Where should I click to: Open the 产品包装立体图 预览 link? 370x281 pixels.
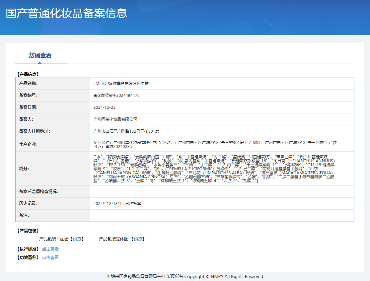coord(139,239)
